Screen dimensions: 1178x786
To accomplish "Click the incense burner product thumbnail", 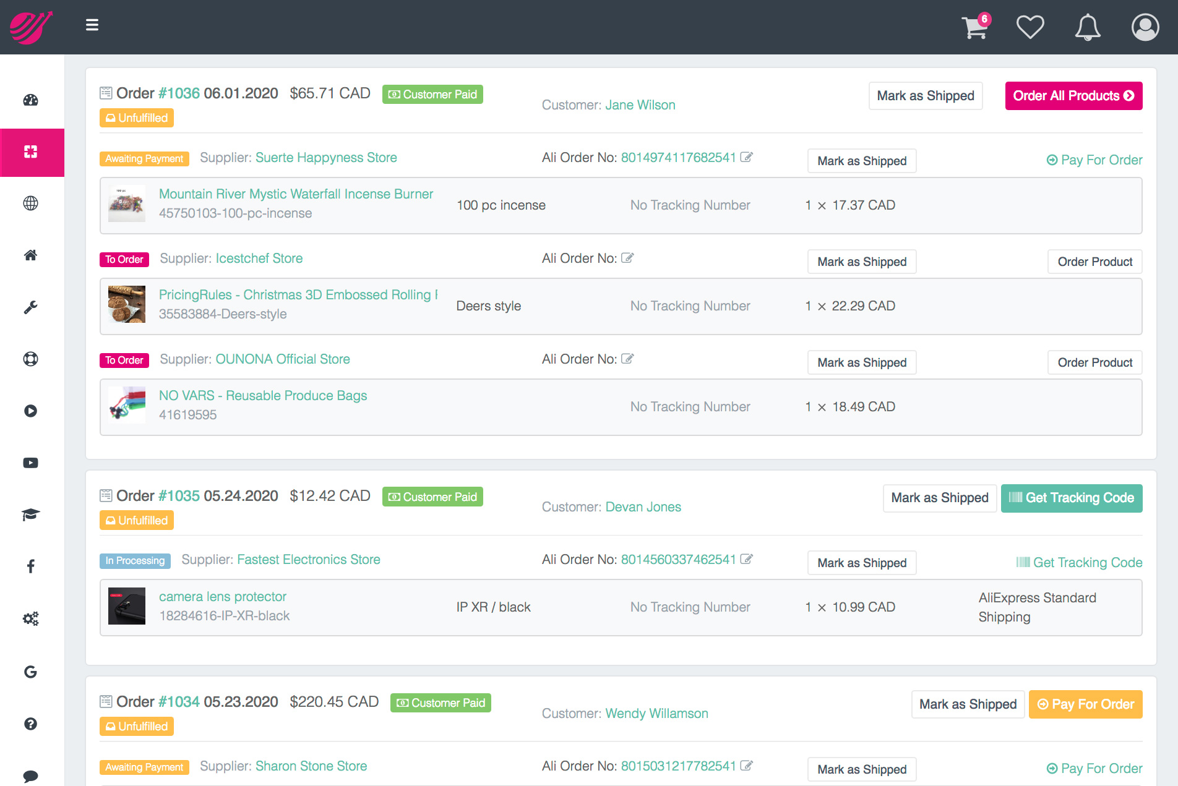I will click(x=127, y=203).
